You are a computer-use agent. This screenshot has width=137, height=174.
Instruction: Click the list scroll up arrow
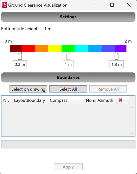[x=132, y=107]
